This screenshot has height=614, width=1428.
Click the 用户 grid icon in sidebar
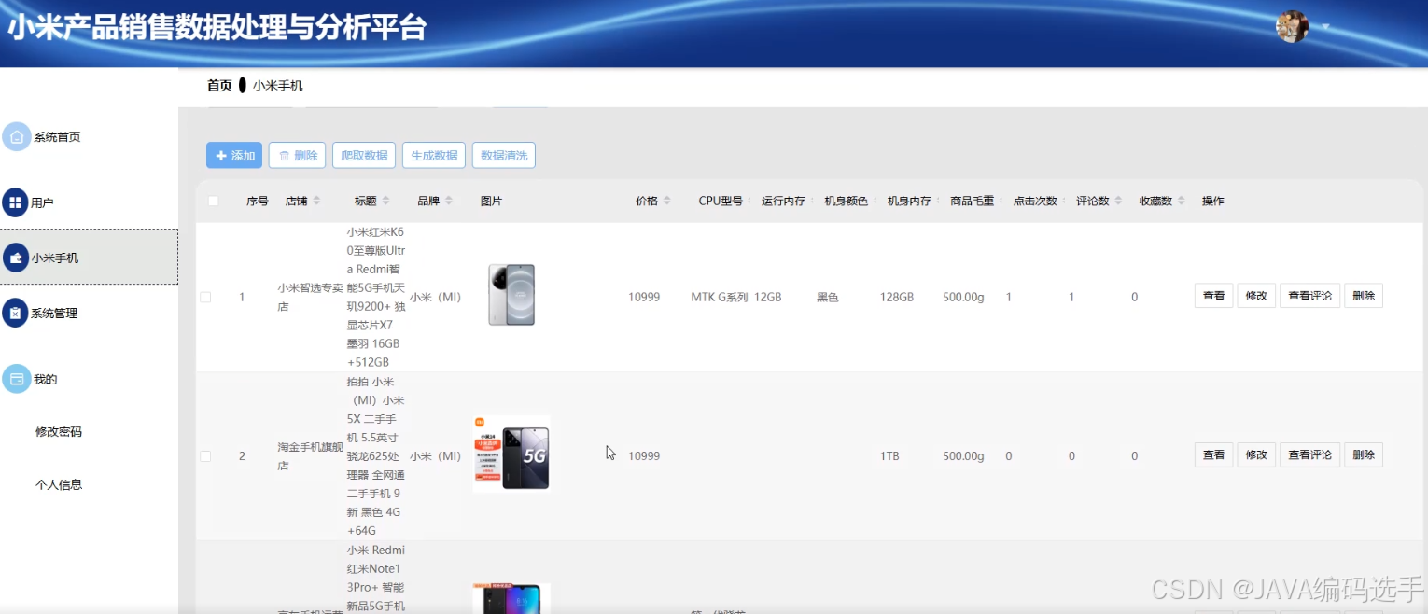point(15,202)
